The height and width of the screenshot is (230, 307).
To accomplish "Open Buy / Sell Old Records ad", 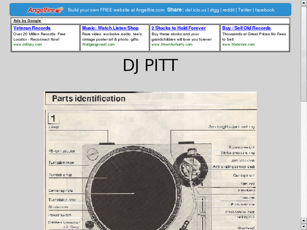I will [247, 28].
